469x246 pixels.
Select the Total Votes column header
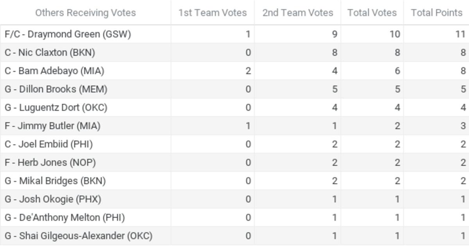372,13
